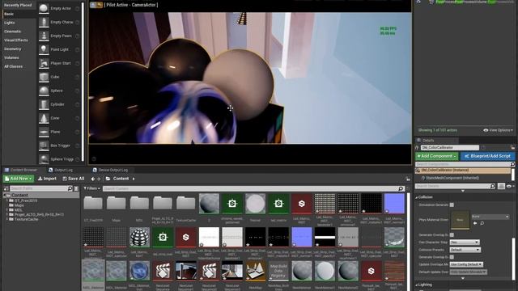Open the Details eye visibility options
This screenshot has width=518, height=291.
[511, 186]
